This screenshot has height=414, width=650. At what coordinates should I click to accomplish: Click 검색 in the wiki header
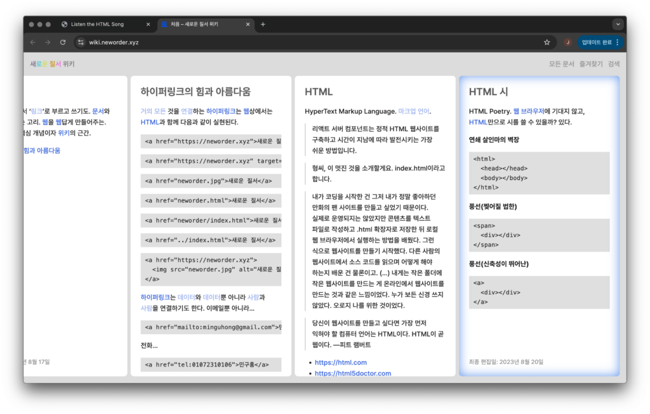pos(613,64)
